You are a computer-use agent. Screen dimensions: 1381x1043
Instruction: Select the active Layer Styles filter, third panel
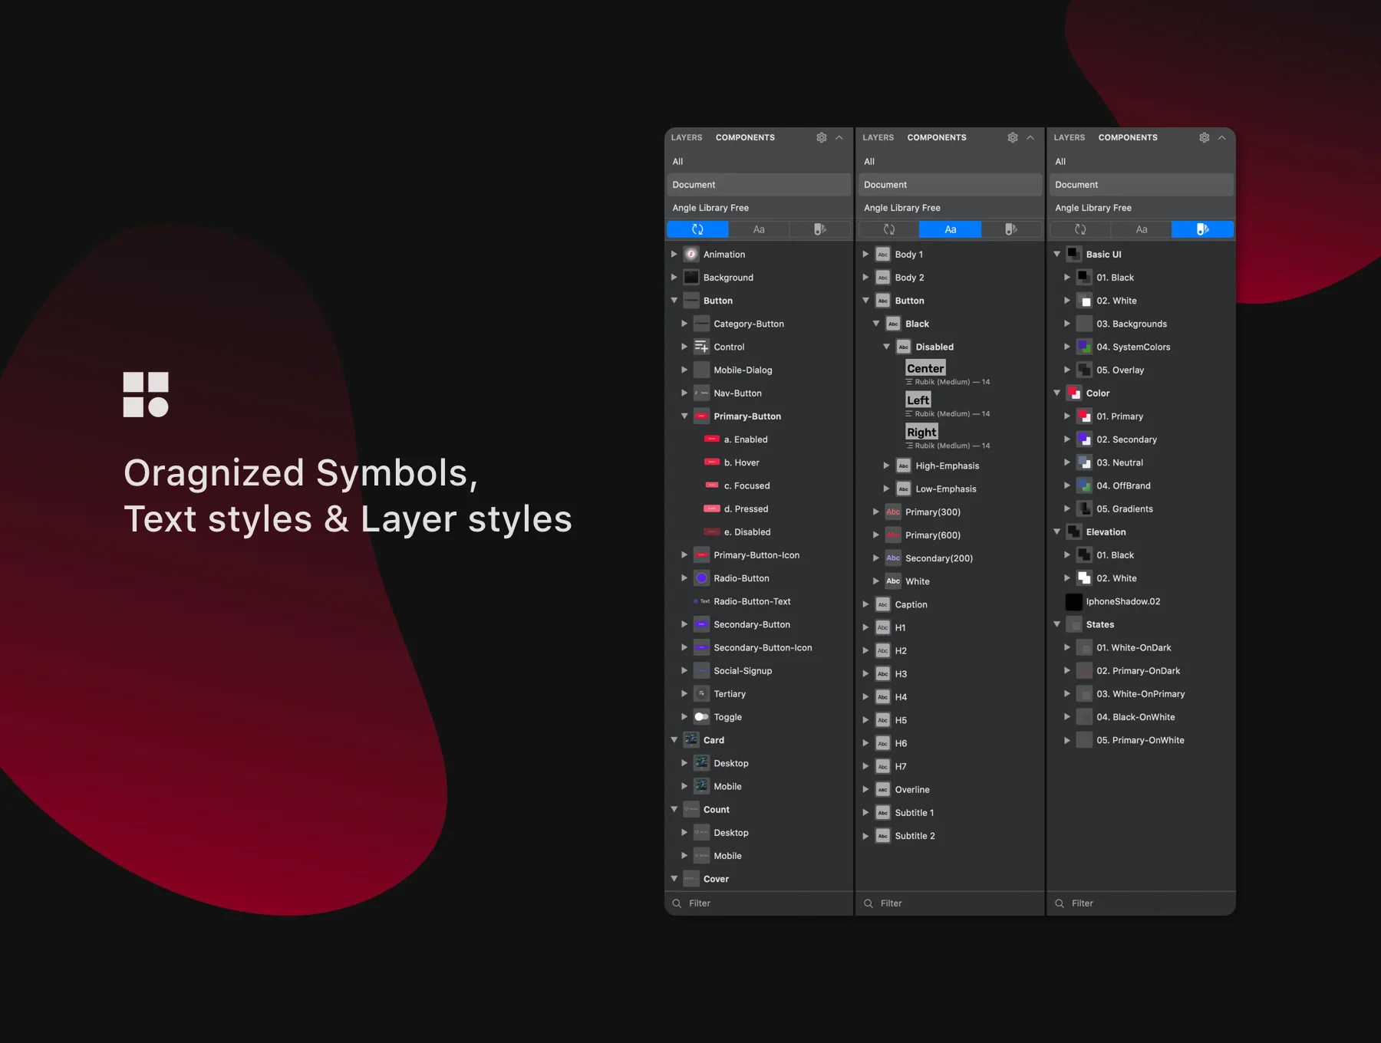[1203, 229]
